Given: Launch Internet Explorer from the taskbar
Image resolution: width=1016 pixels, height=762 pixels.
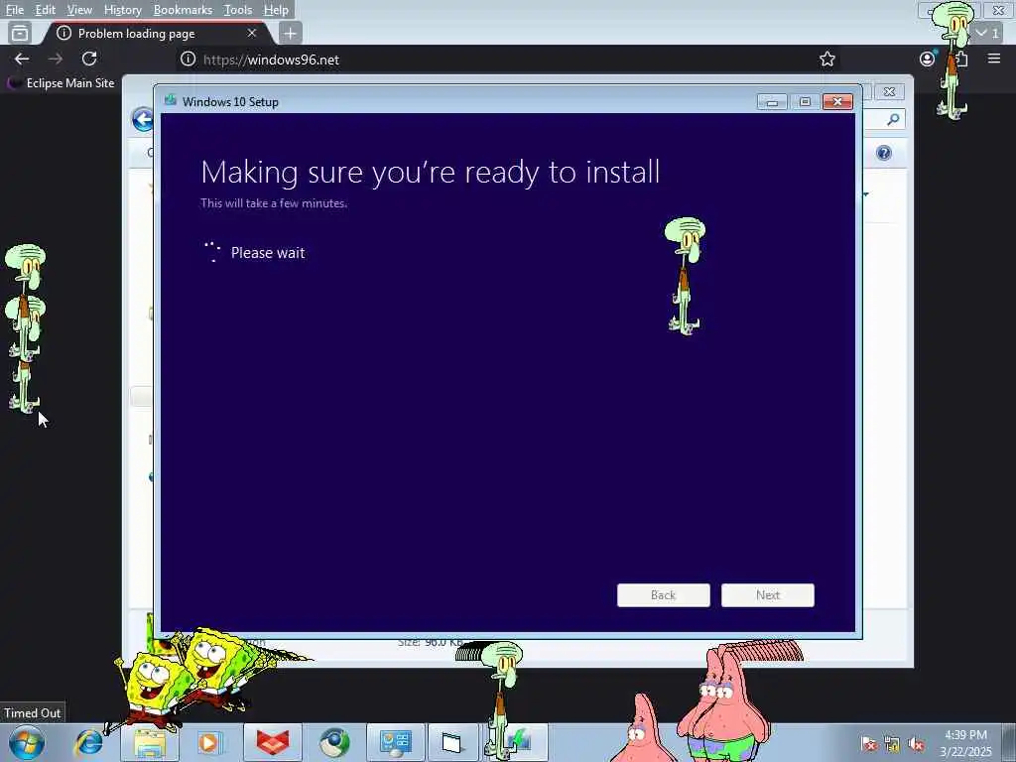Looking at the screenshot, I should (89, 743).
